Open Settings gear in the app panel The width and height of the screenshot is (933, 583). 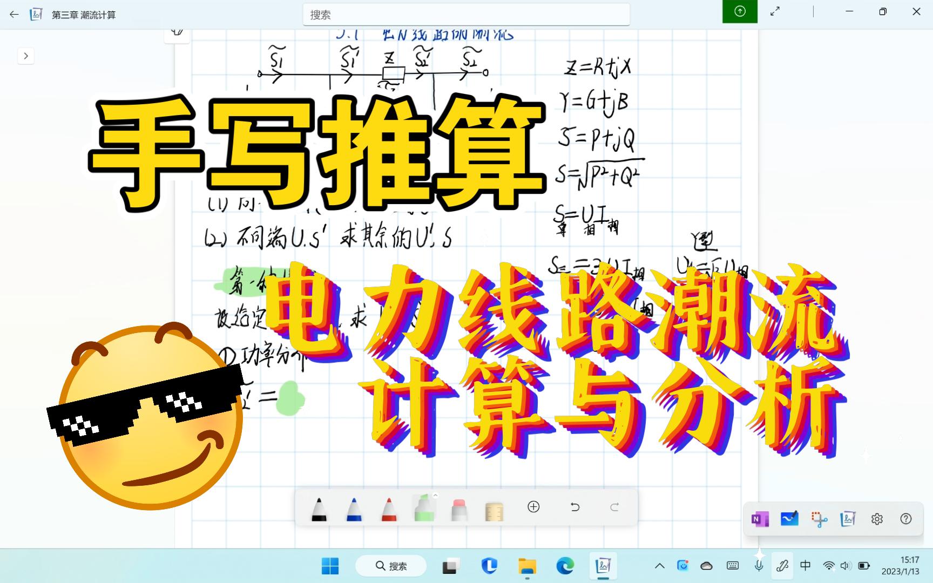(x=877, y=519)
